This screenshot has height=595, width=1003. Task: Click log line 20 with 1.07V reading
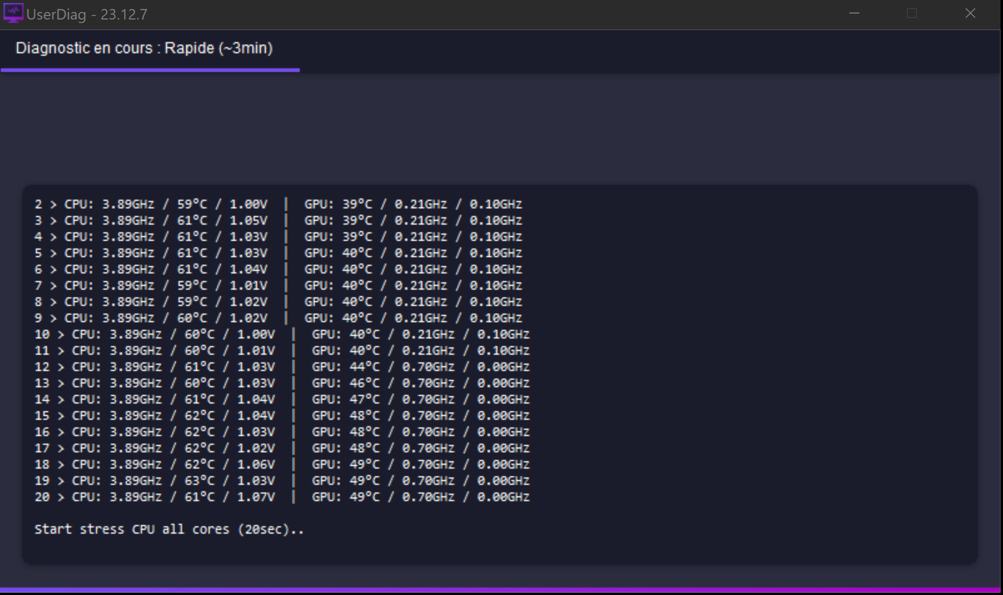point(281,497)
